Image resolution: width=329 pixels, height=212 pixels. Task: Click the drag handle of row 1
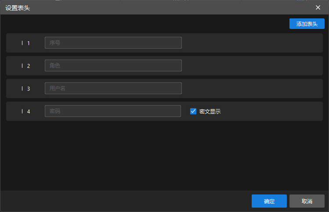[22, 43]
